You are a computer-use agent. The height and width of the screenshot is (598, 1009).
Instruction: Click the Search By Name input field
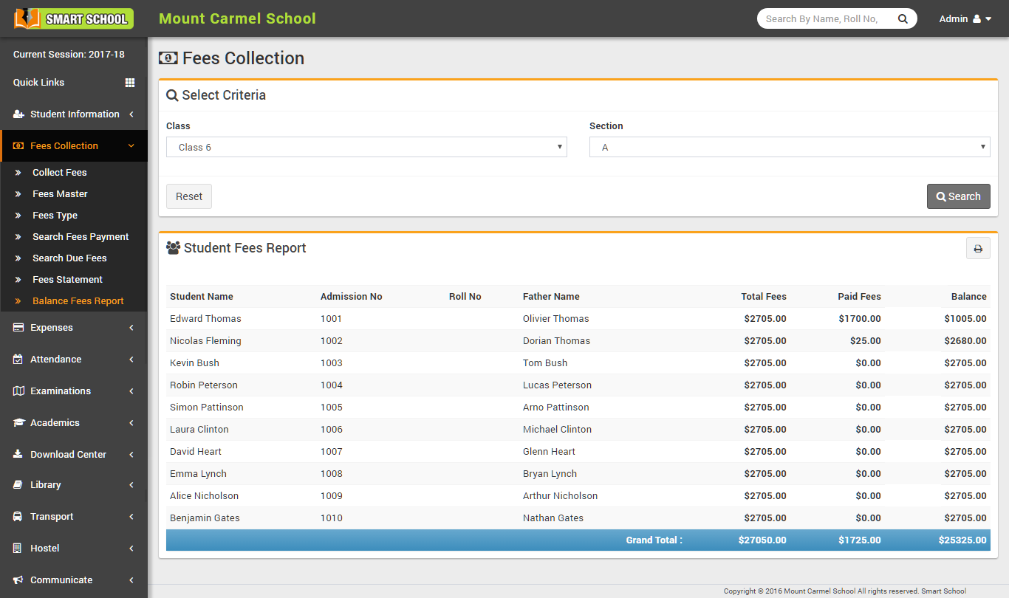(820, 18)
